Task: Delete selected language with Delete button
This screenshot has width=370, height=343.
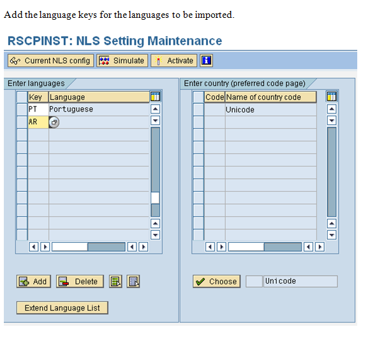Action: (x=80, y=281)
